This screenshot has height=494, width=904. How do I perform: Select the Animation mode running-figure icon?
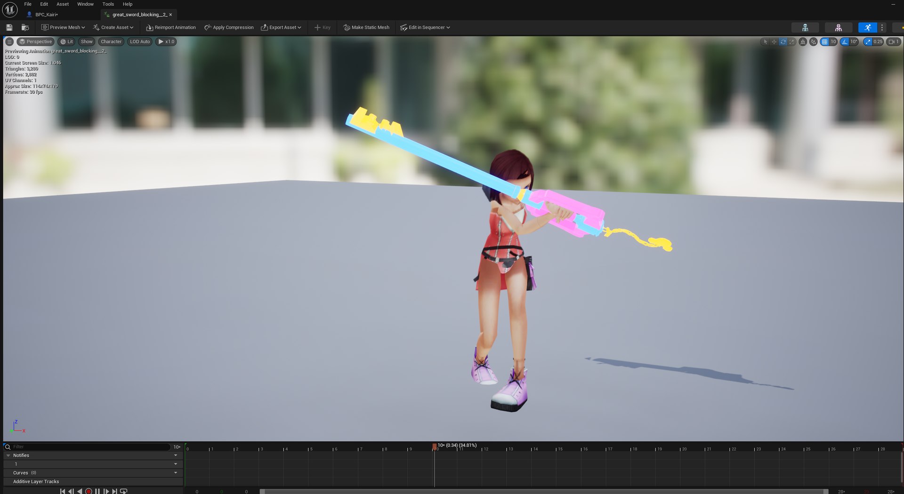coord(868,27)
